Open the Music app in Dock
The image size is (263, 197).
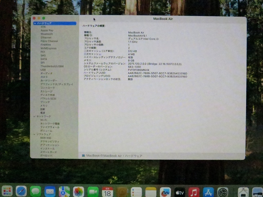click(x=194, y=192)
